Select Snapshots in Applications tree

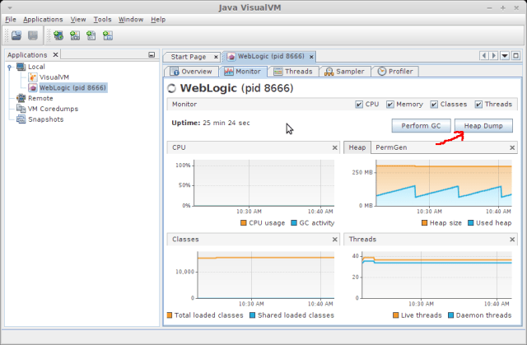click(x=45, y=119)
